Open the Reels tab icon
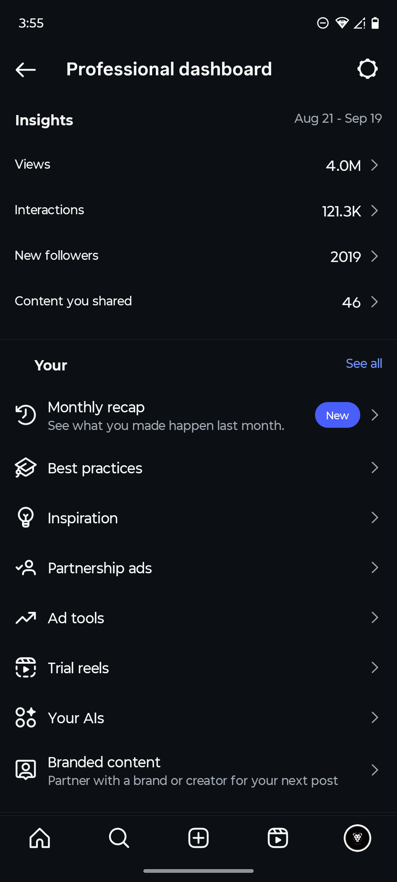 [278, 838]
